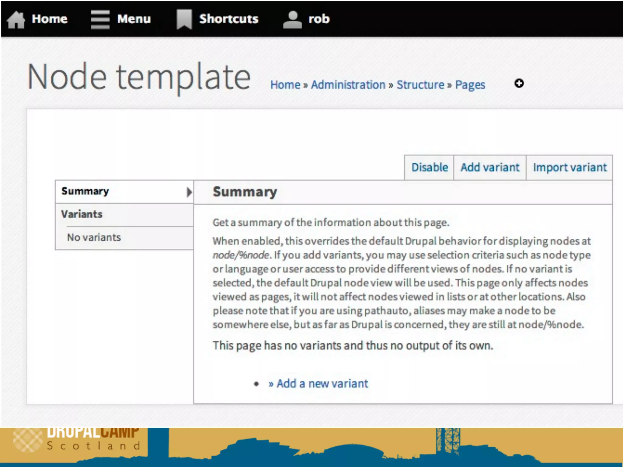The height and width of the screenshot is (467, 623).
Task: Expand the Summary arrow in the sidebar
Action: tap(189, 192)
